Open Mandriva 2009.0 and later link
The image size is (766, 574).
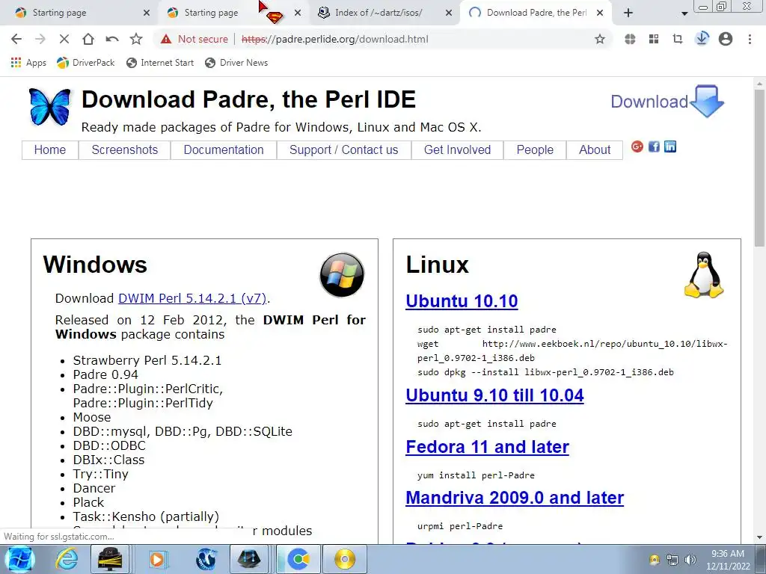(515, 498)
